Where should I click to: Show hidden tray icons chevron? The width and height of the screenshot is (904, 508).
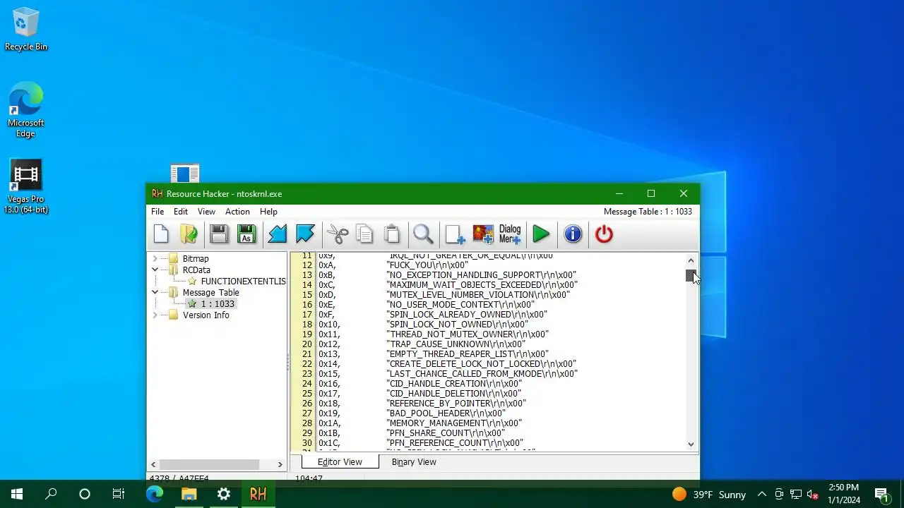pyautogui.click(x=762, y=494)
